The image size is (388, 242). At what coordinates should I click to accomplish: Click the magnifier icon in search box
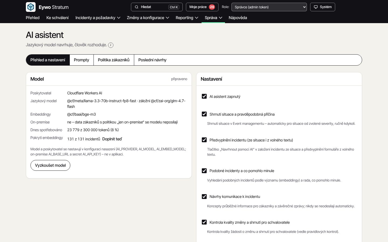pyautogui.click(x=137, y=7)
